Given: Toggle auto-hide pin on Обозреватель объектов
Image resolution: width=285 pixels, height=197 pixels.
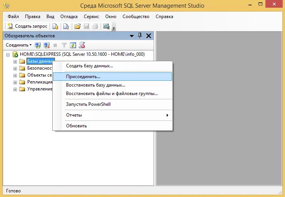Looking at the screenshot, I should (x=140, y=35).
